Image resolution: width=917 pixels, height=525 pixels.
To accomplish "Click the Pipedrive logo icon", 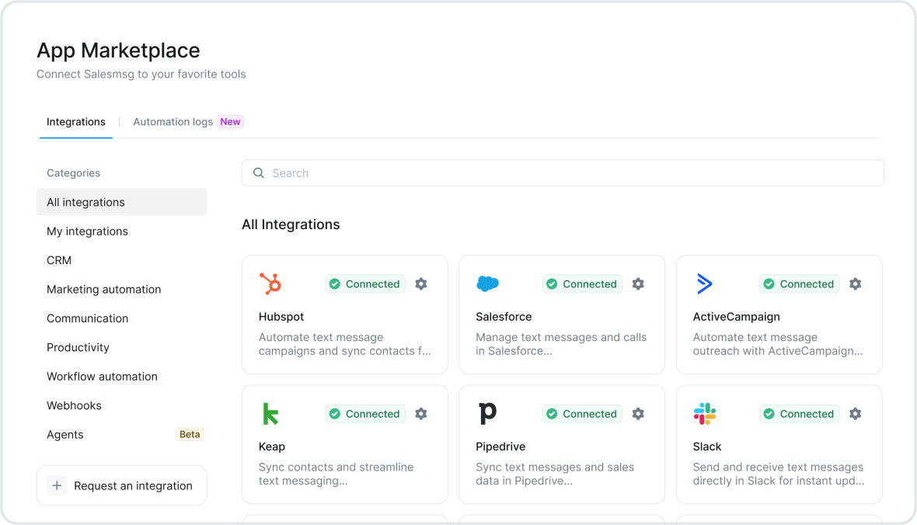I will pyautogui.click(x=488, y=413).
